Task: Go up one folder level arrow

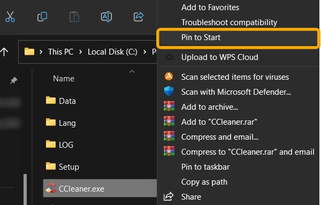Action: (x=4, y=52)
